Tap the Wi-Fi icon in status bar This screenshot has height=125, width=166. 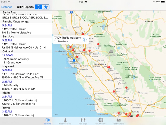point(9,2)
